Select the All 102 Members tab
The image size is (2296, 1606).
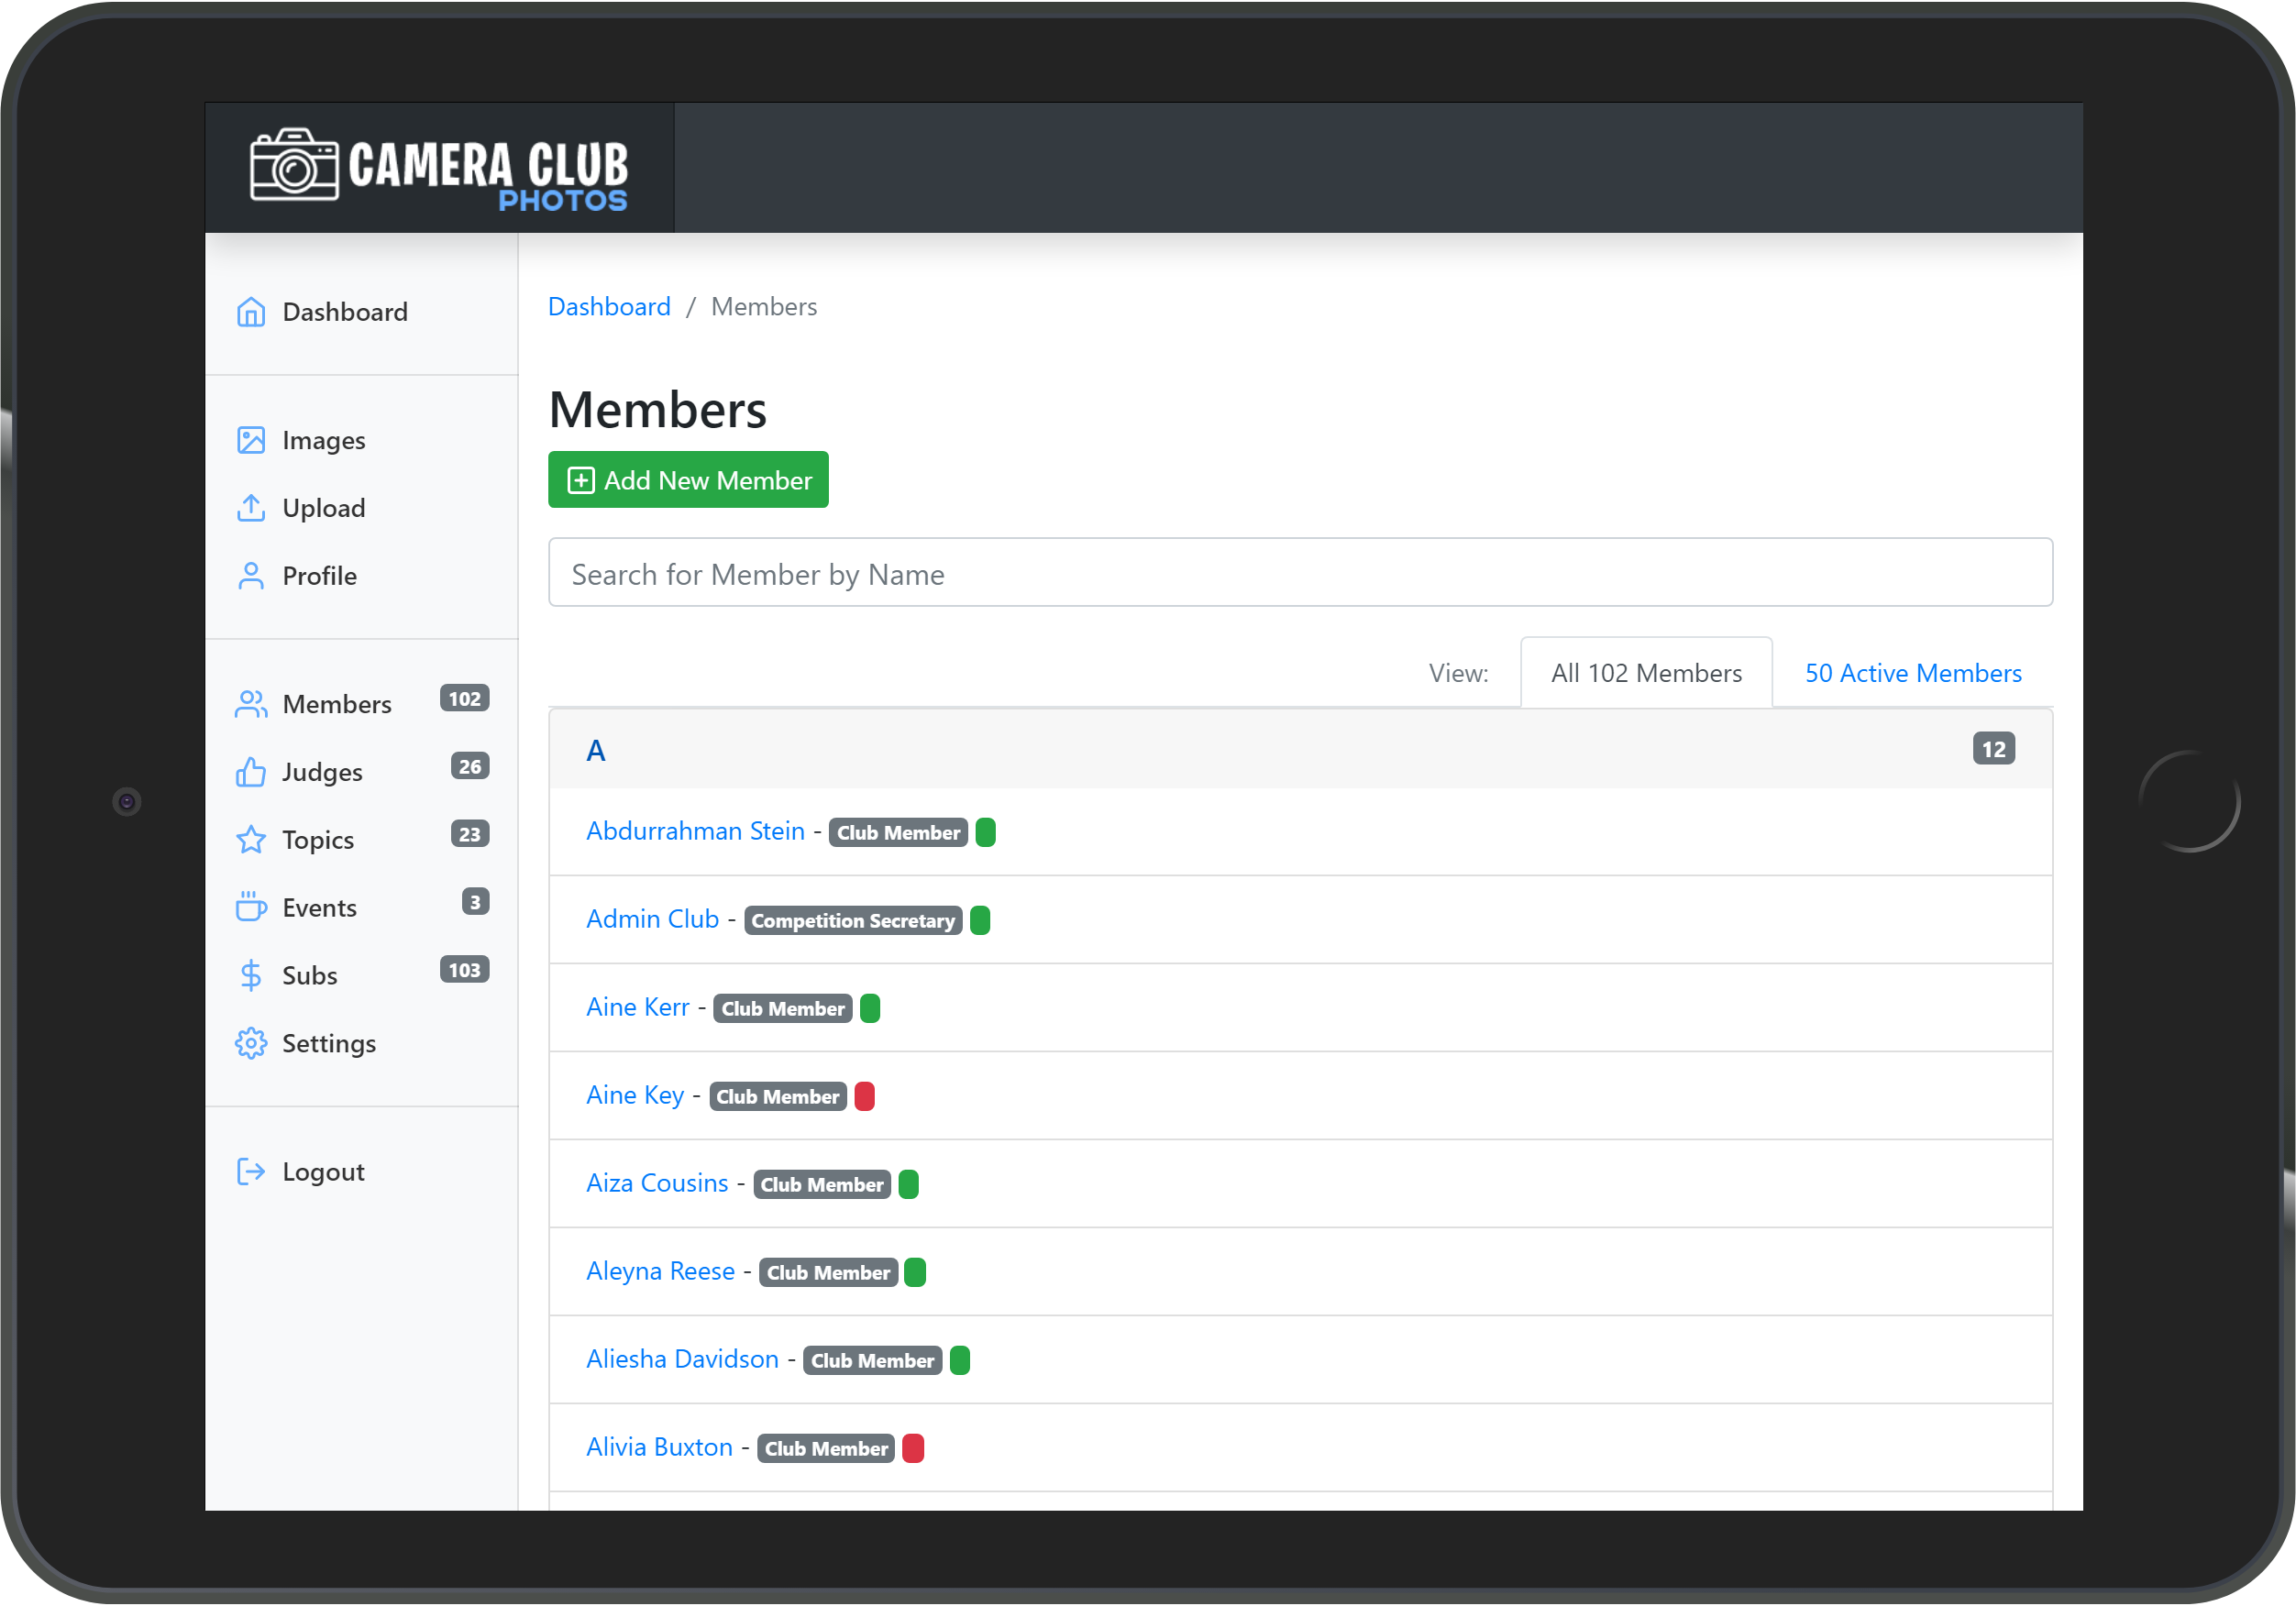pyautogui.click(x=1645, y=673)
